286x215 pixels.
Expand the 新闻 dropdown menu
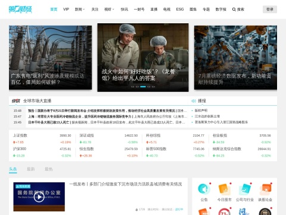(x=80, y=10)
